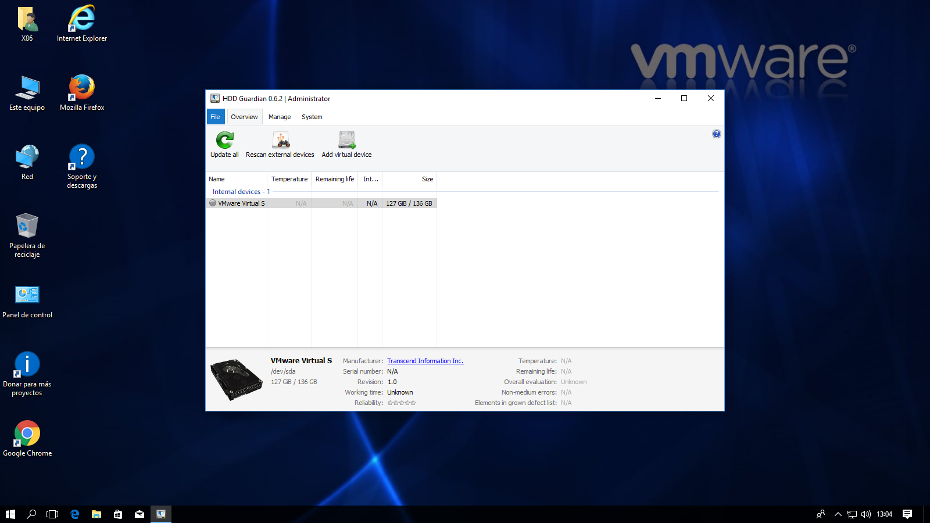Click Revision value 1.0

[392, 382]
